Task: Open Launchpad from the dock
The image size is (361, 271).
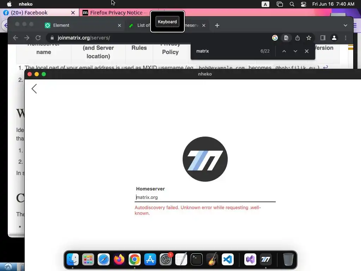Action: click(x=88, y=259)
